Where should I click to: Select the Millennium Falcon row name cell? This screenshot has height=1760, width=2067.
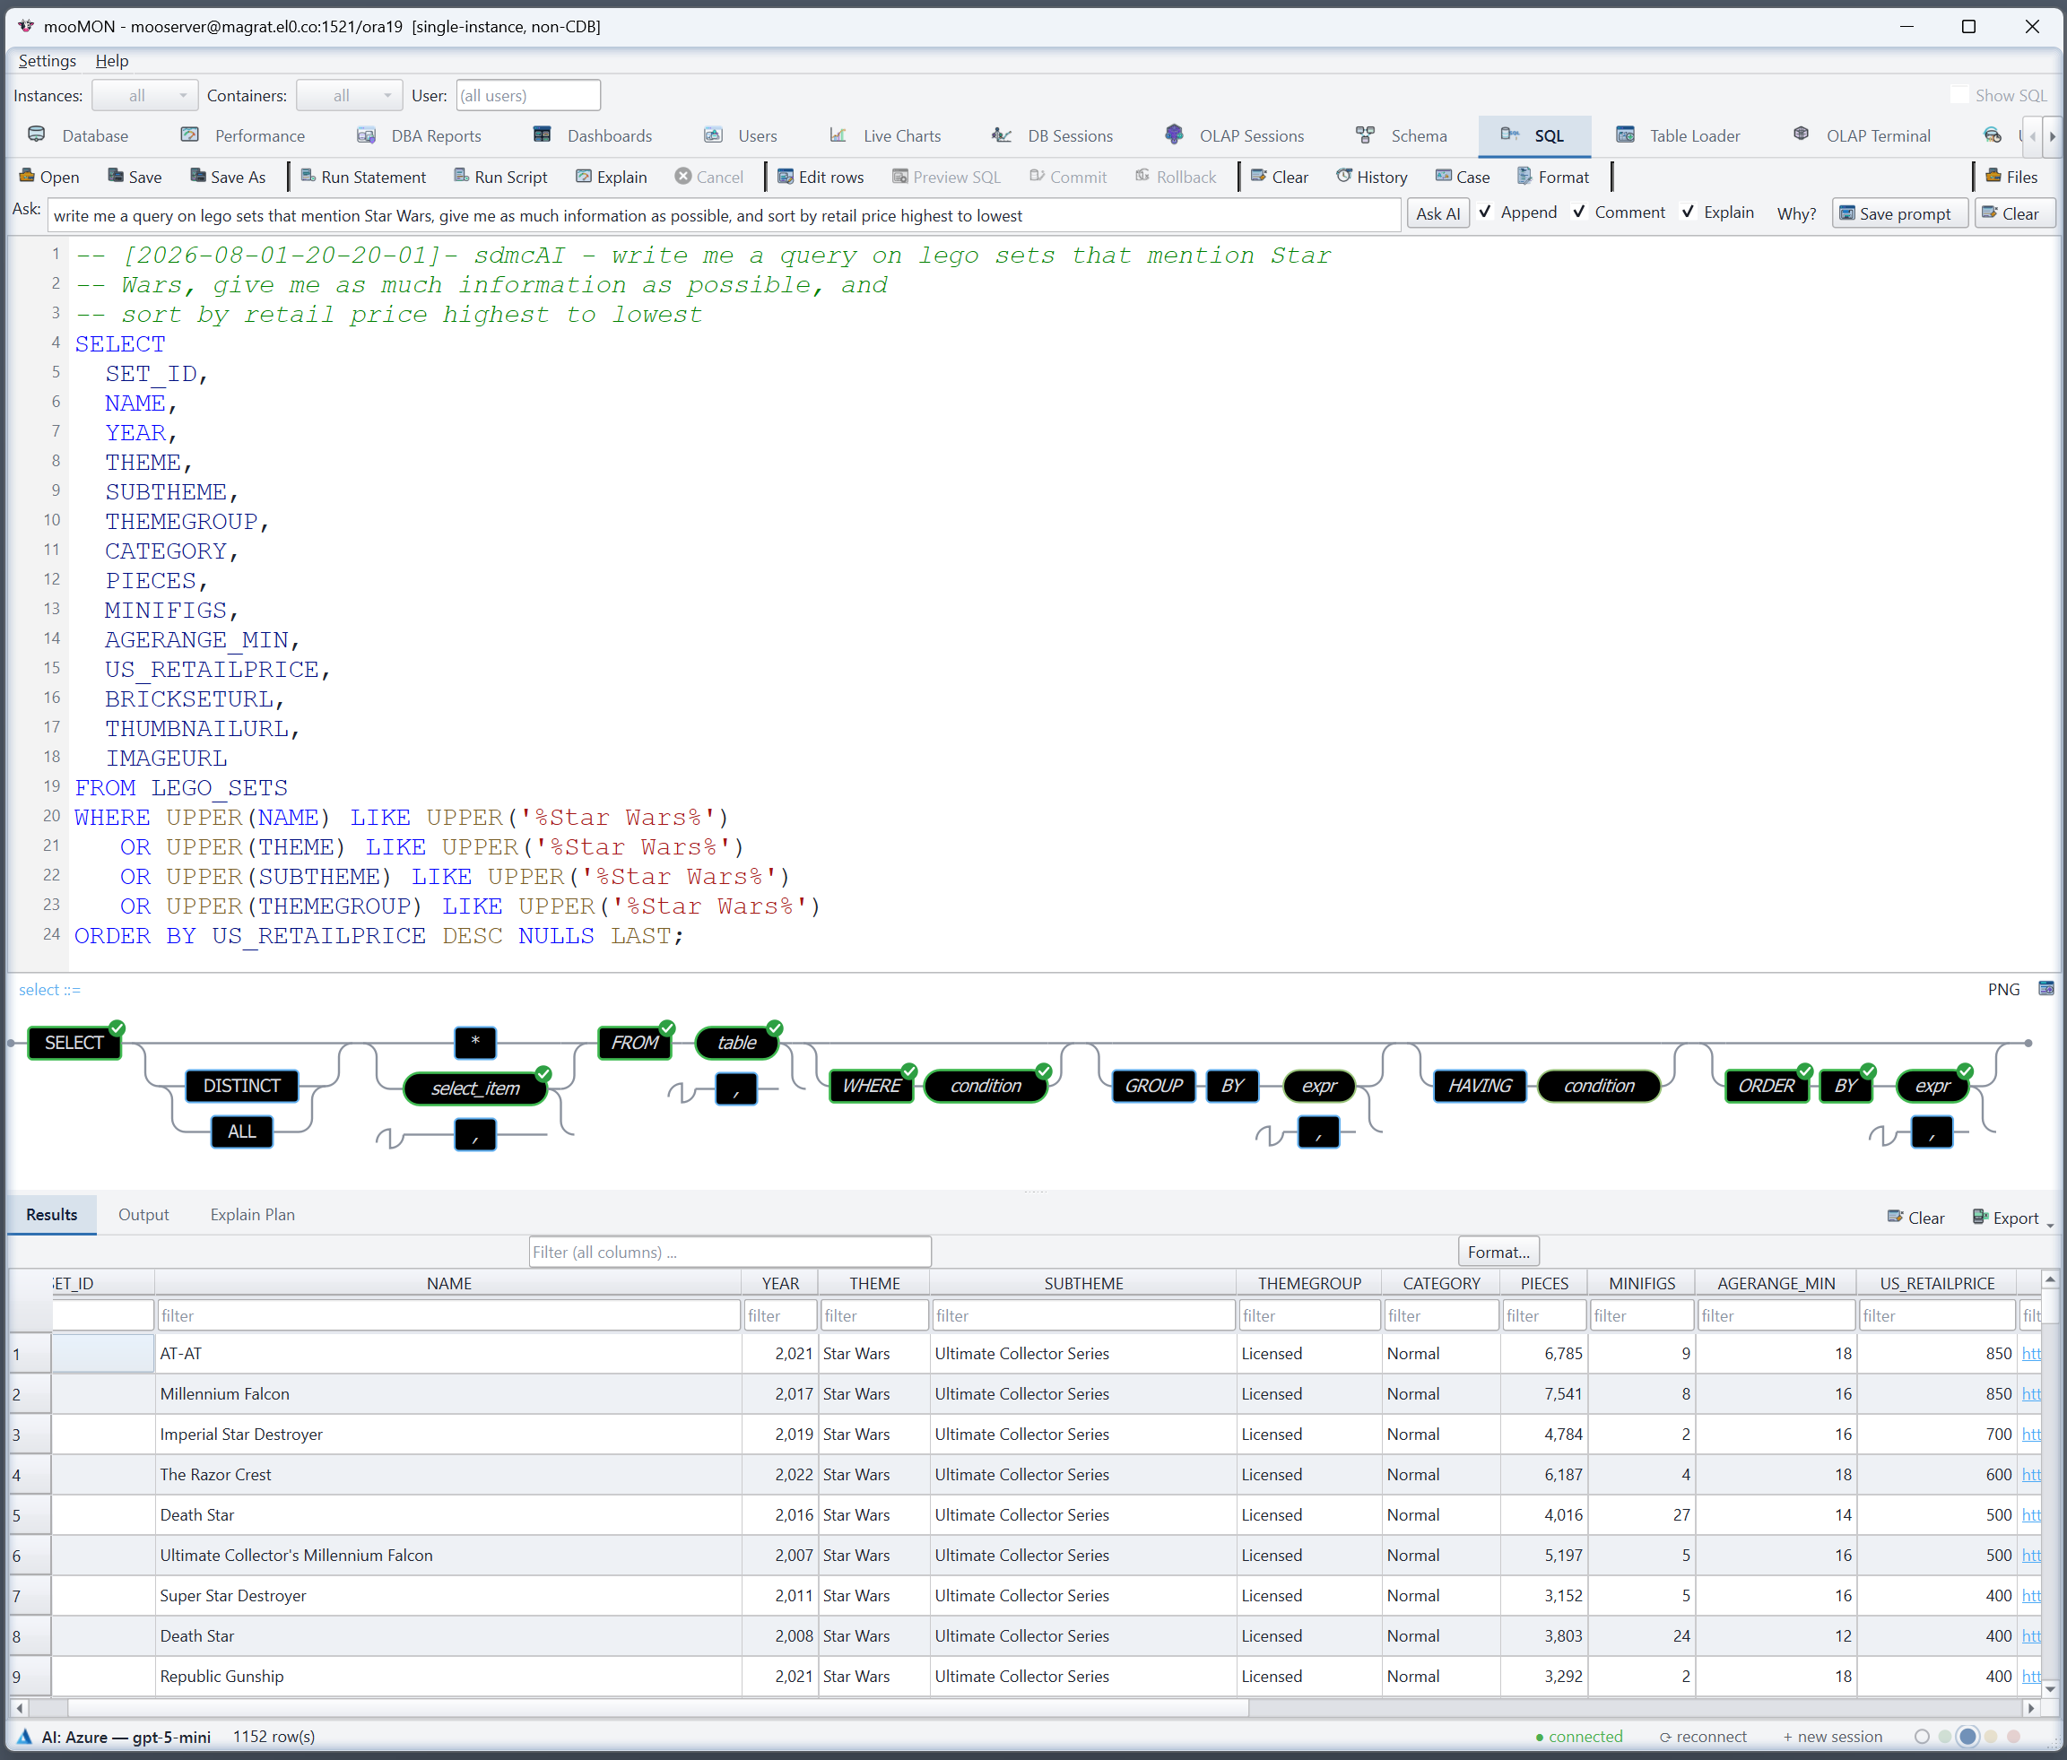[x=447, y=1394]
